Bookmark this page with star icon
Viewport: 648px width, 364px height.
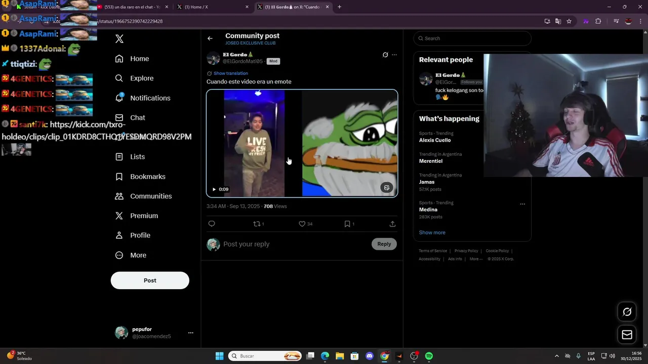[x=569, y=21]
